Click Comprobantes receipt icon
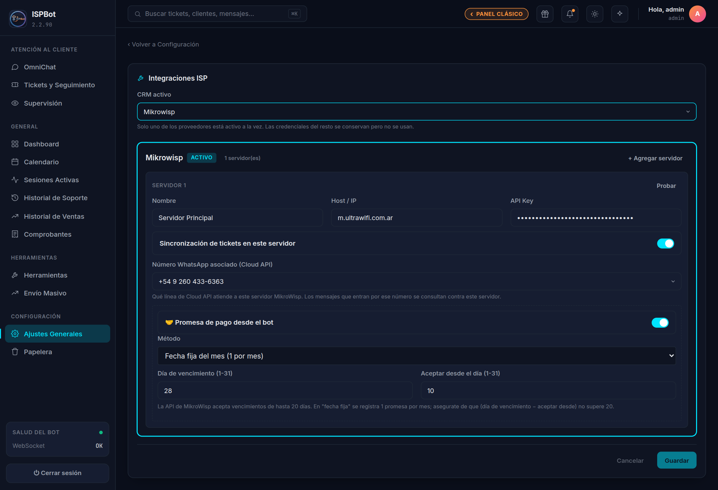 15,234
